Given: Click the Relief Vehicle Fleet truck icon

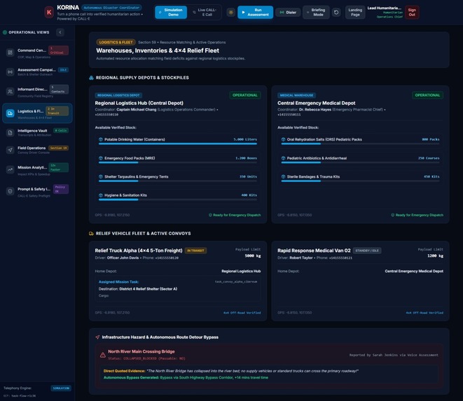Looking at the screenshot, I should pyautogui.click(x=91, y=234).
